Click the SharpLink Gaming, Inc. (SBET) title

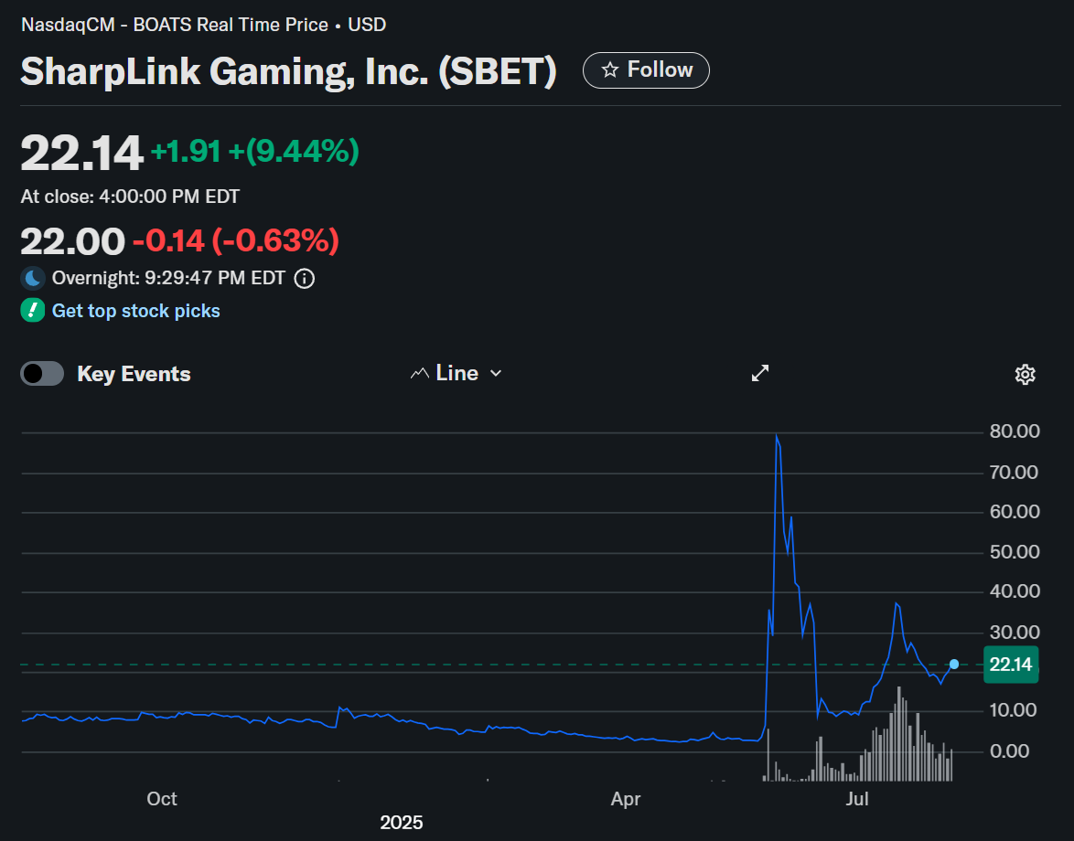click(288, 71)
